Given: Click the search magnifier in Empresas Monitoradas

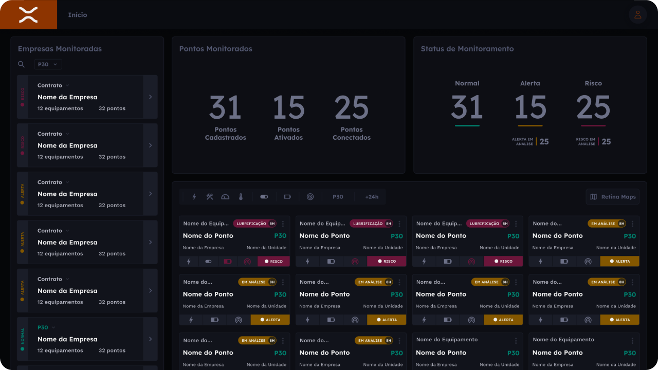Looking at the screenshot, I should tap(22, 64).
